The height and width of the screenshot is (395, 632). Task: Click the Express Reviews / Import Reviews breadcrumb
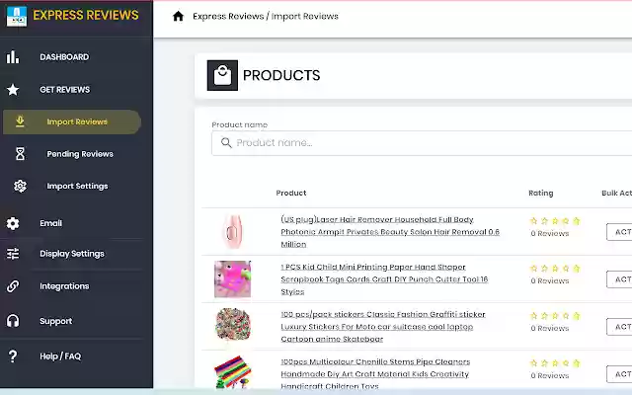click(x=266, y=16)
